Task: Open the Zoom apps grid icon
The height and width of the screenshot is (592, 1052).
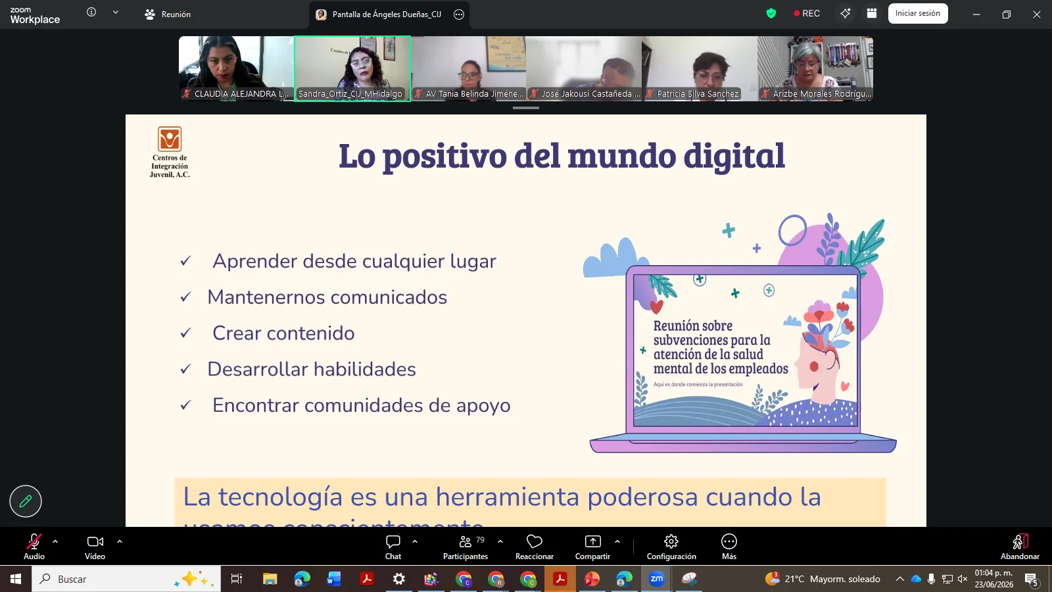Action: pos(872,13)
